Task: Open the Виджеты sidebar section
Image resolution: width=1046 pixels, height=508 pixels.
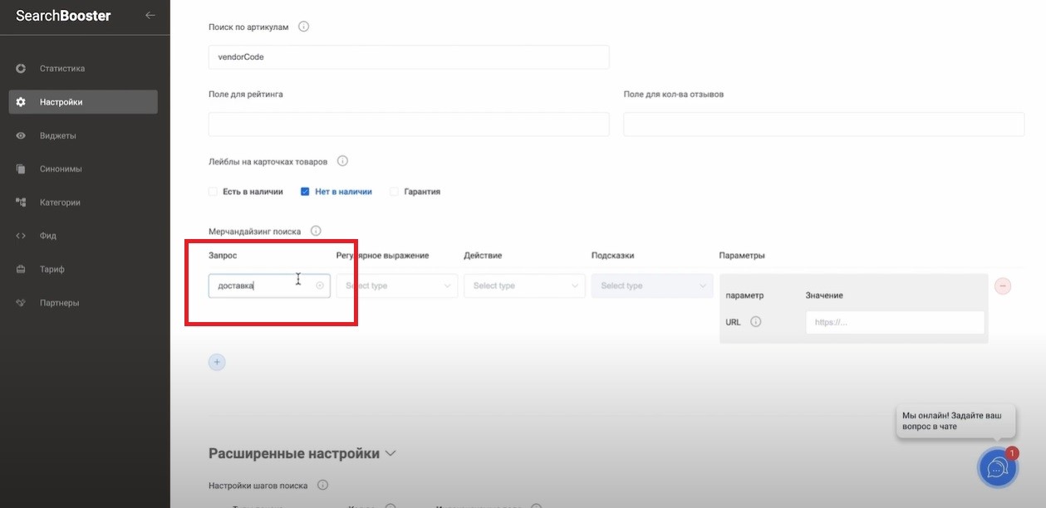Action: click(58, 135)
